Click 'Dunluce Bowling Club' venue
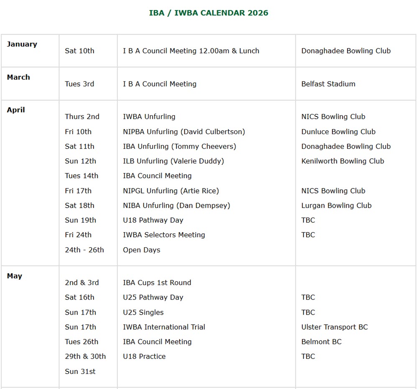Image resolution: width=418 pixels, height=389 pixels. tap(338, 132)
